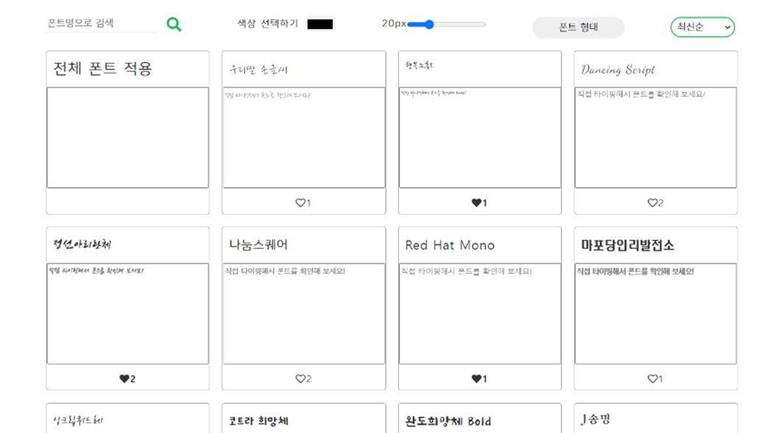The width and height of the screenshot is (778, 433).
Task: Click the 전체 폰트 적용 heading
Action: click(102, 68)
